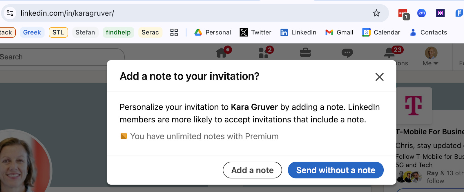Screen dimensions: 464x192
Task: Open the Gmail bookmark
Action: [339, 32]
